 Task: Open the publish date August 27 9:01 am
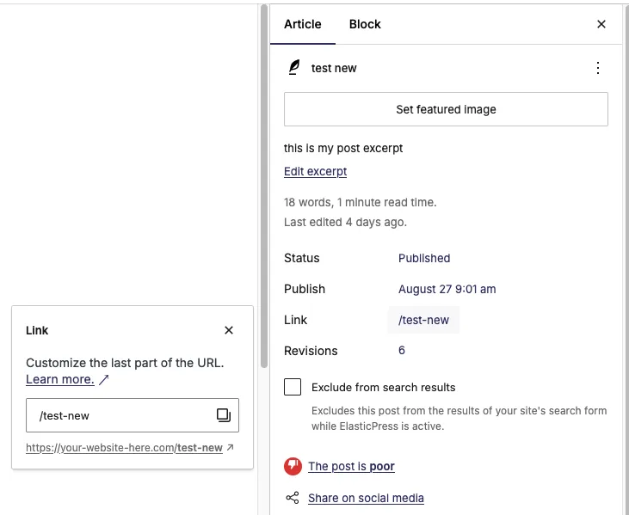447,289
